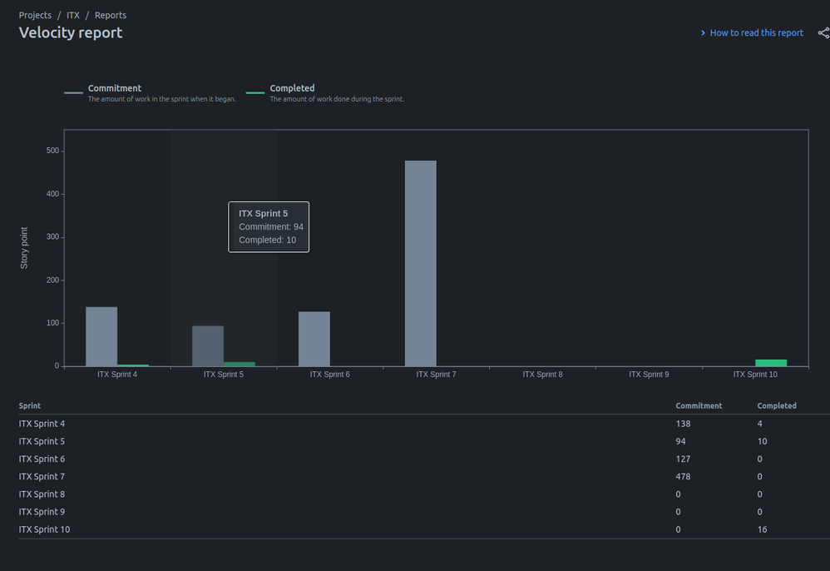
Task: Open the How to read this report link
Action: pyautogui.click(x=756, y=32)
